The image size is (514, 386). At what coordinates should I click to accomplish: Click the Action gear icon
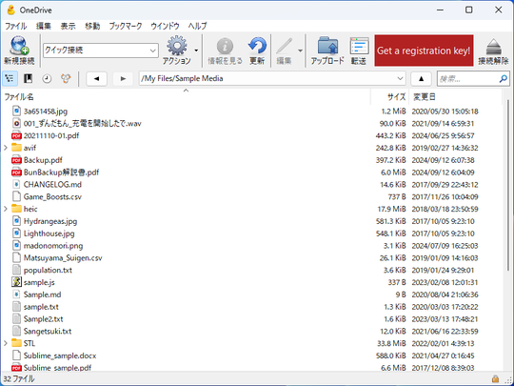tap(177, 46)
